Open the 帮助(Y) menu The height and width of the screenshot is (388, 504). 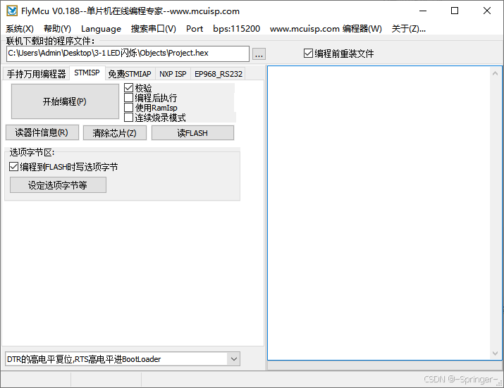57,29
